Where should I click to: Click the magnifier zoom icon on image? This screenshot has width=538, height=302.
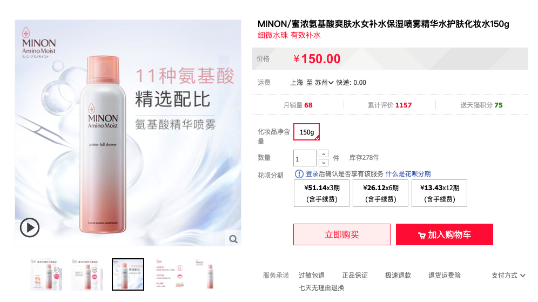233,239
